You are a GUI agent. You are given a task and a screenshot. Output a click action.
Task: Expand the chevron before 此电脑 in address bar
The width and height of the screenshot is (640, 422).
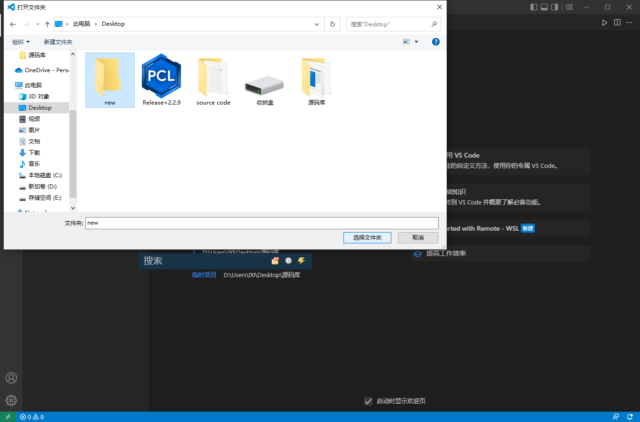(67, 24)
